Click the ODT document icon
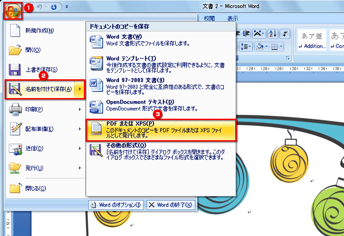 tap(96, 107)
